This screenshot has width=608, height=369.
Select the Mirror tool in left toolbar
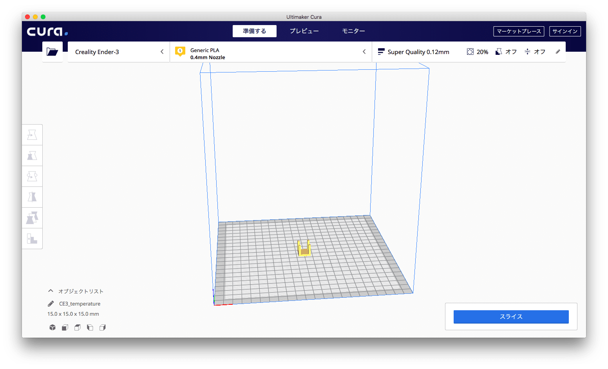[32, 197]
